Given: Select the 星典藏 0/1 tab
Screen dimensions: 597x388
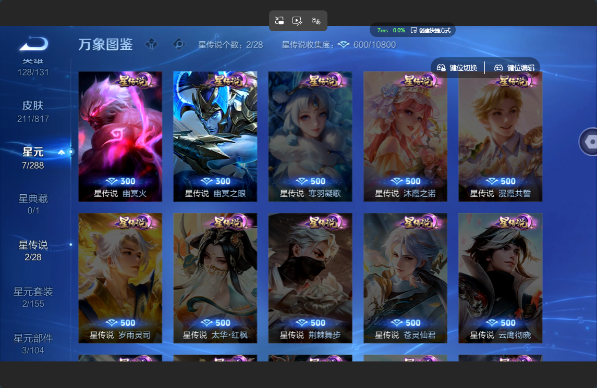Looking at the screenshot, I should tap(33, 204).
